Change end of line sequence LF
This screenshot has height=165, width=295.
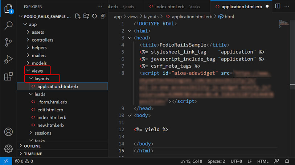(x=250, y=161)
